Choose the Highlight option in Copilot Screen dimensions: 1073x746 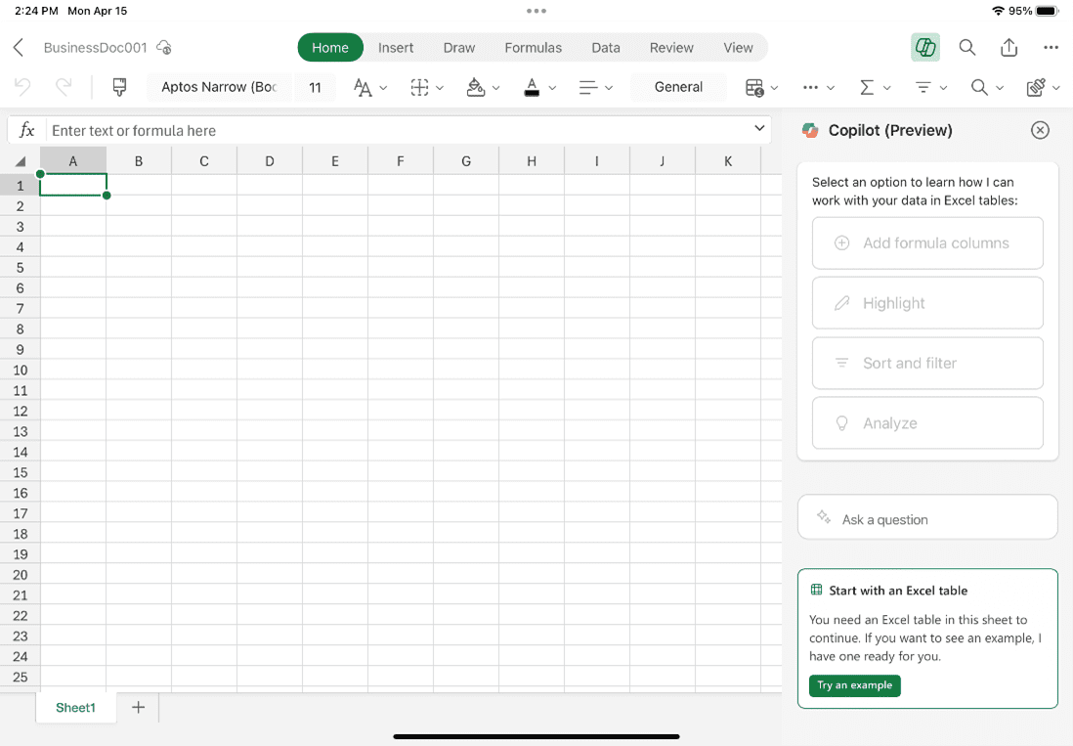(925, 303)
